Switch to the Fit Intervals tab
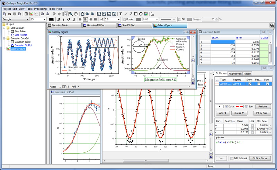This screenshot has height=170, width=277. (235, 73)
